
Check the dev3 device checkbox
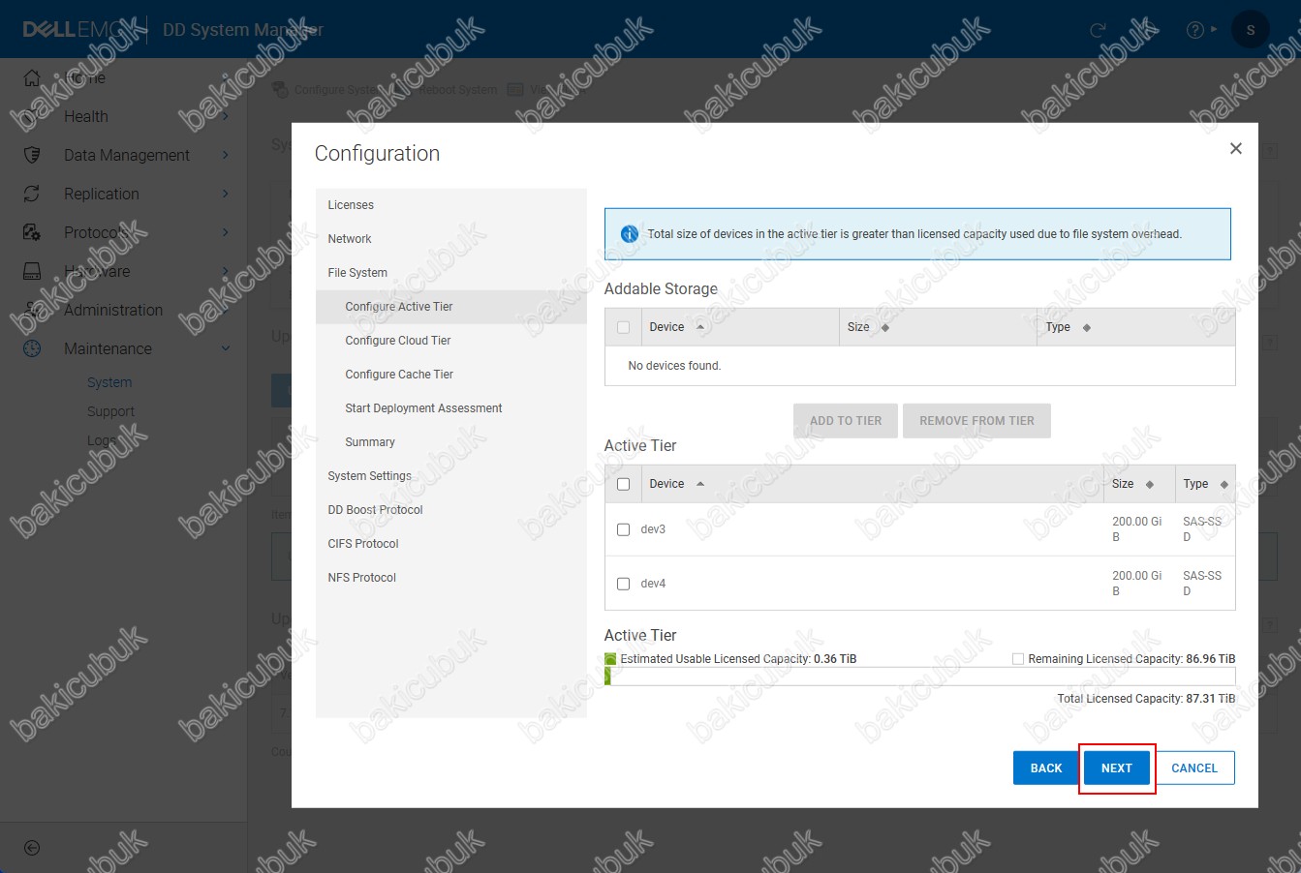623,529
